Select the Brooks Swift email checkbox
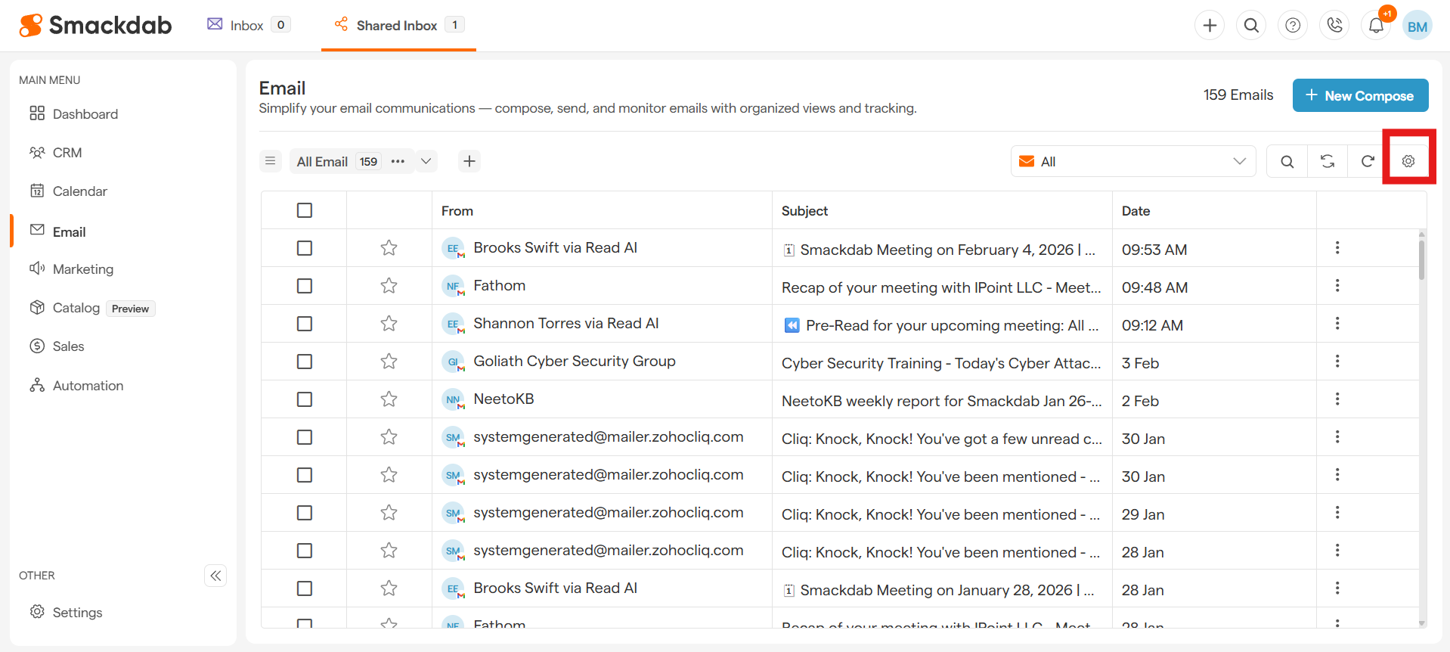The width and height of the screenshot is (1450, 652). click(x=305, y=248)
